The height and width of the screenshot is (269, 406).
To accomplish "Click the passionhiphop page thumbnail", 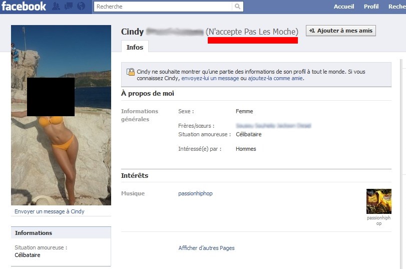I will (x=378, y=201).
